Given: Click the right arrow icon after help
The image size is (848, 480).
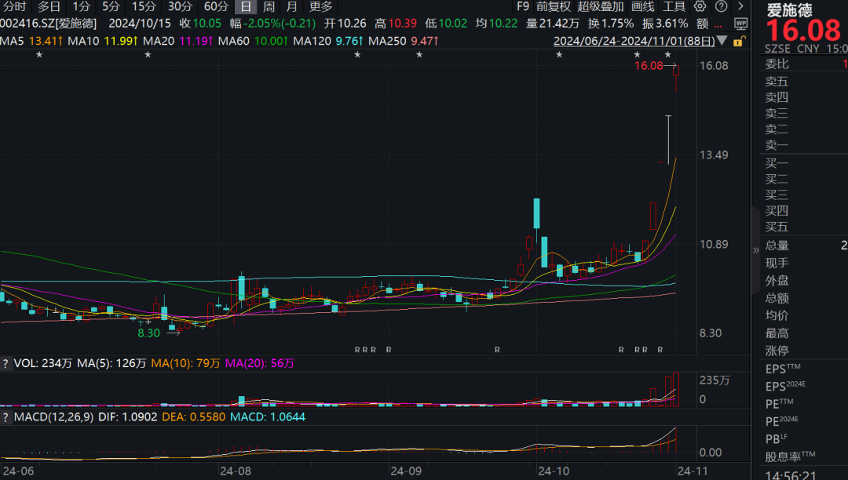Looking at the screenshot, I should pos(740,6).
